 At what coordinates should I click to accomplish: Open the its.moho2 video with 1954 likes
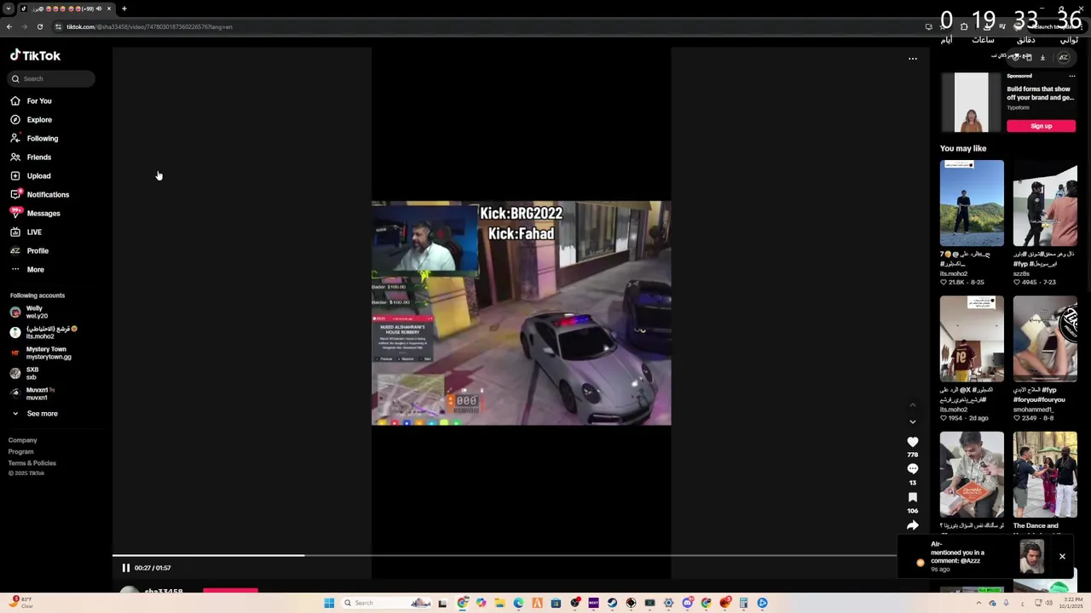click(972, 339)
